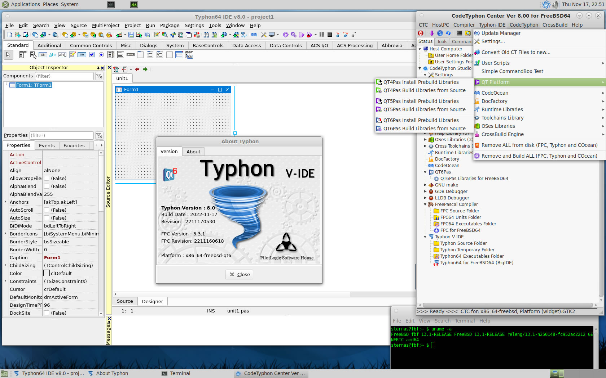
Task: Expand the Anchors property
Action: (5, 202)
